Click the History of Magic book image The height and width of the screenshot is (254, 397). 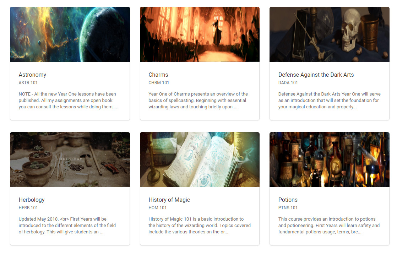(200, 160)
